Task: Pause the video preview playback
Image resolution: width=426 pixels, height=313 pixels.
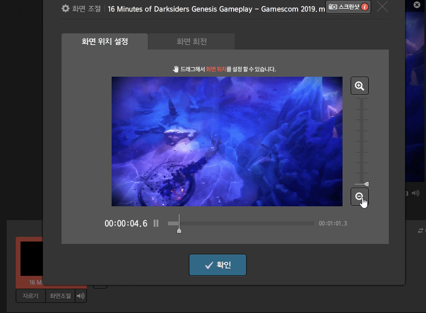Action: tap(156, 223)
